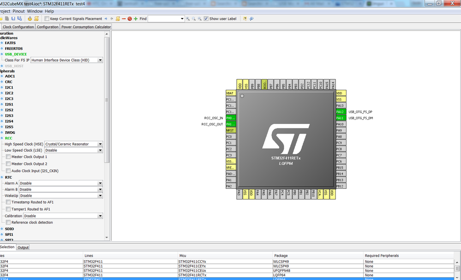461x280 pixels.
Task: Open the Window menu
Action: (35, 11)
